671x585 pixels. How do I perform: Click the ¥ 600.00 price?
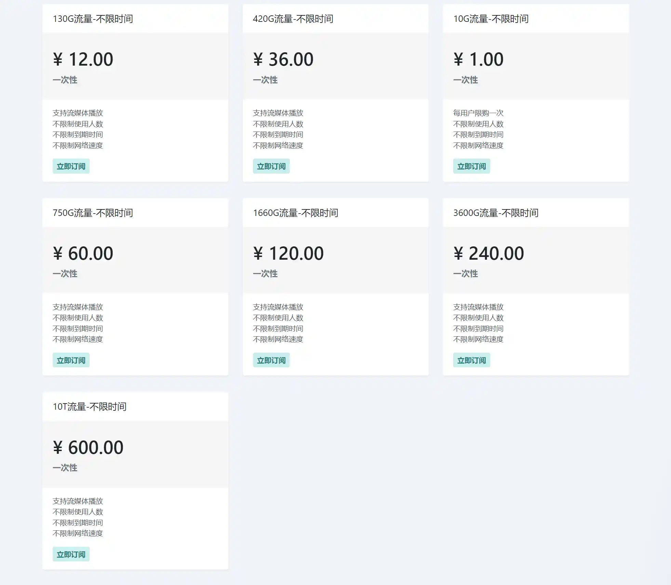click(88, 448)
